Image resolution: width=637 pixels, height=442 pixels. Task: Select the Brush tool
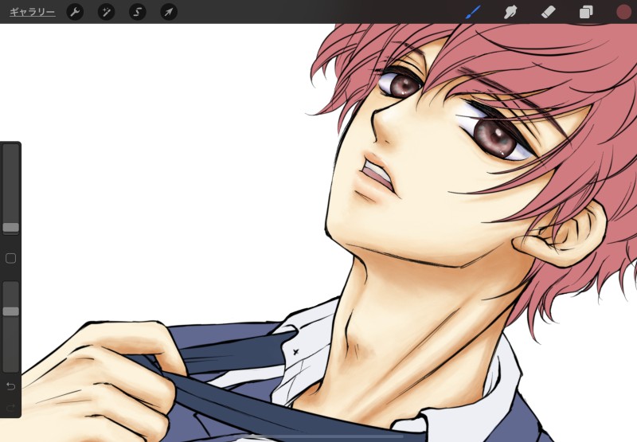click(473, 12)
